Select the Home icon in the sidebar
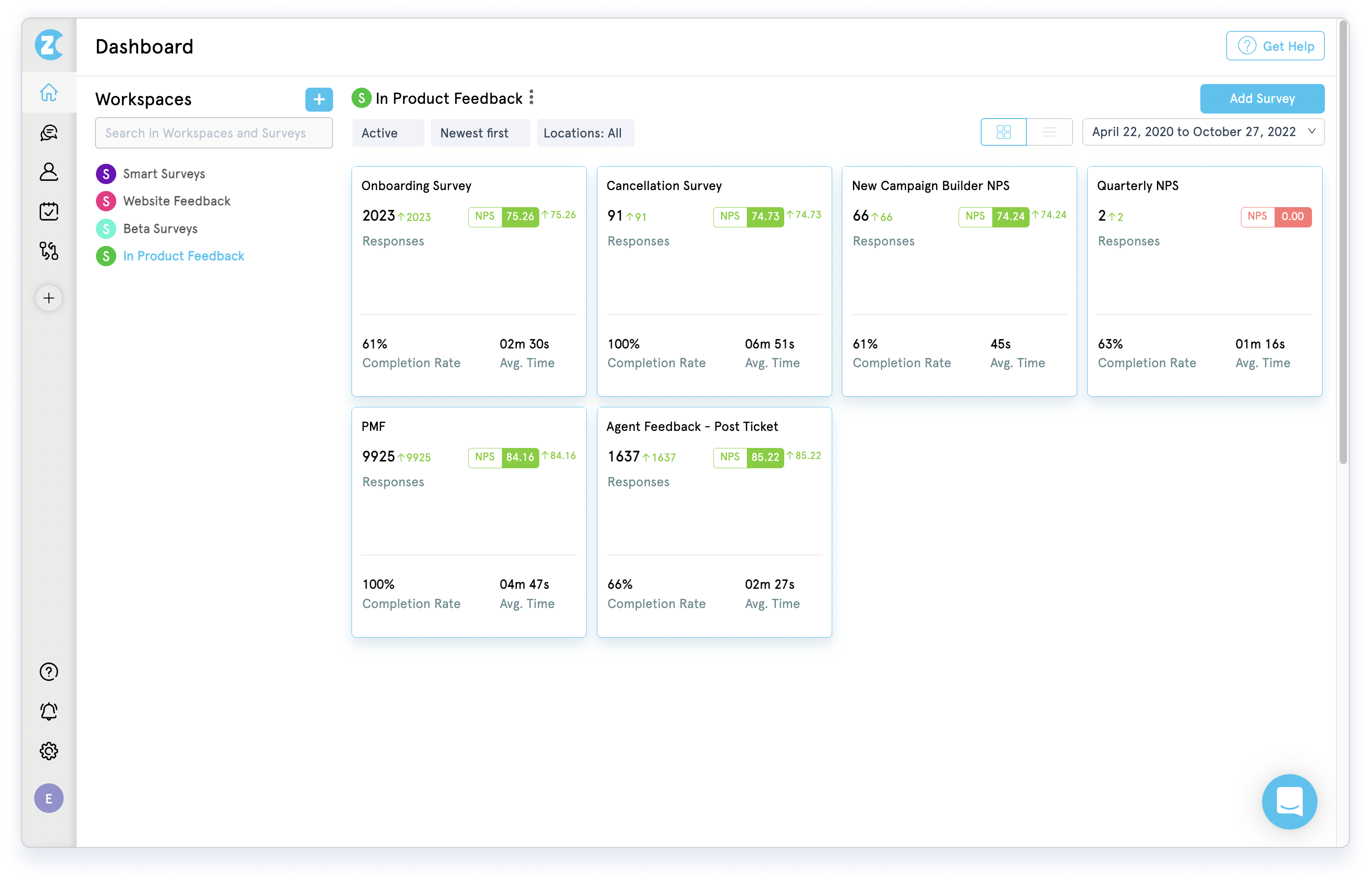The width and height of the screenshot is (1371, 883). click(x=49, y=93)
